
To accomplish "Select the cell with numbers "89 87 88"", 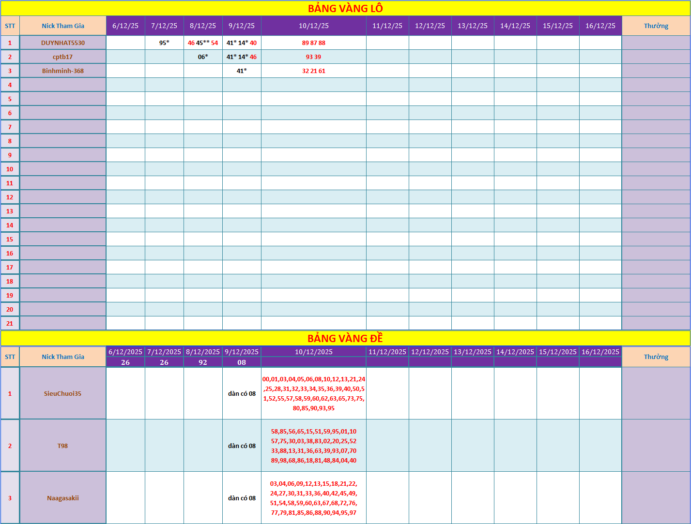I will click(313, 43).
